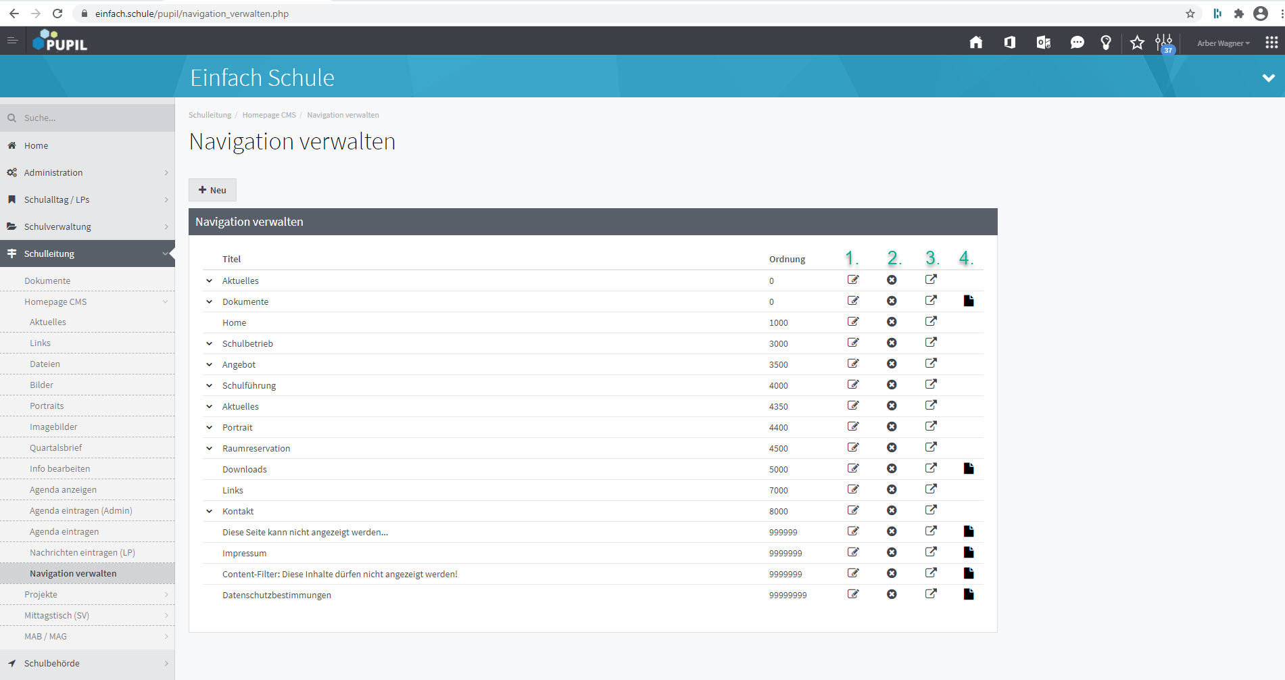
Task: Click the lightbulb icon in top bar
Action: [x=1106, y=43]
